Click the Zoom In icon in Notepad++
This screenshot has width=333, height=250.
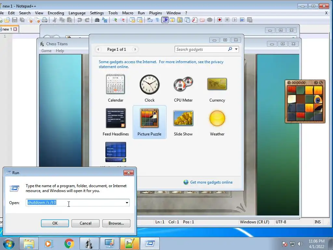[x=115, y=20]
